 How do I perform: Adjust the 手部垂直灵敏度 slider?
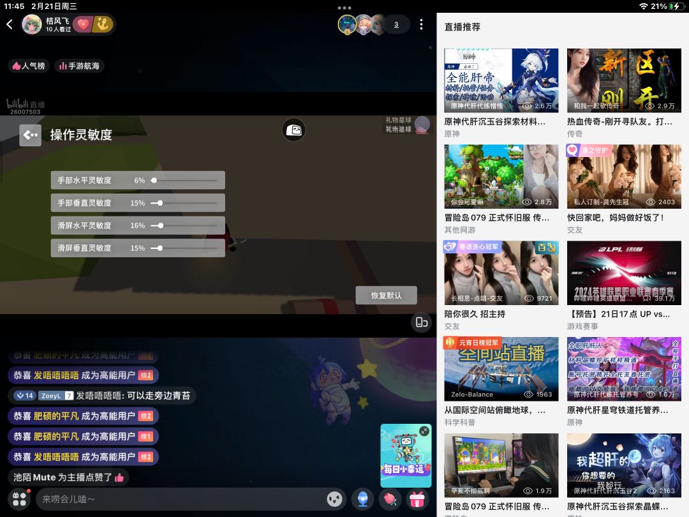click(x=185, y=203)
